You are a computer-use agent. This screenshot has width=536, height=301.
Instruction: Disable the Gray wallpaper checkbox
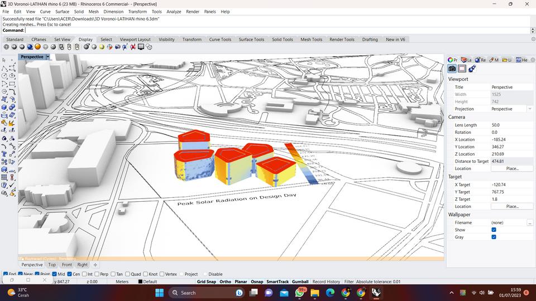coord(494,237)
